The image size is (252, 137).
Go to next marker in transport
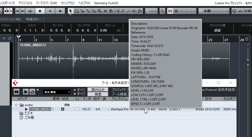23,11
